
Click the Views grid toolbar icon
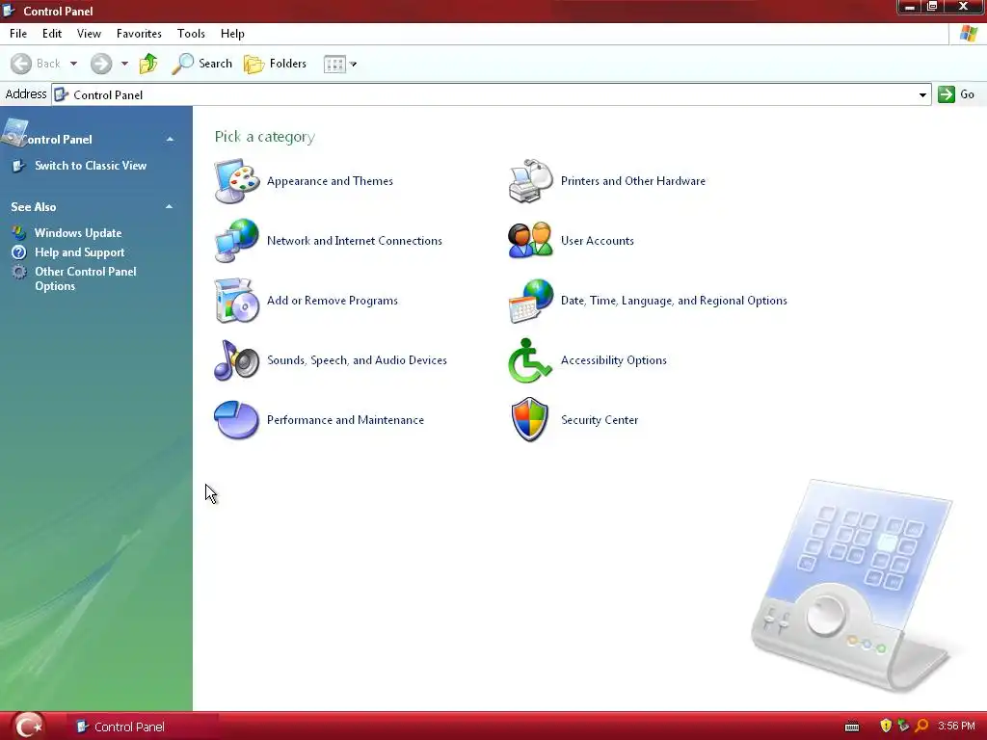point(334,65)
